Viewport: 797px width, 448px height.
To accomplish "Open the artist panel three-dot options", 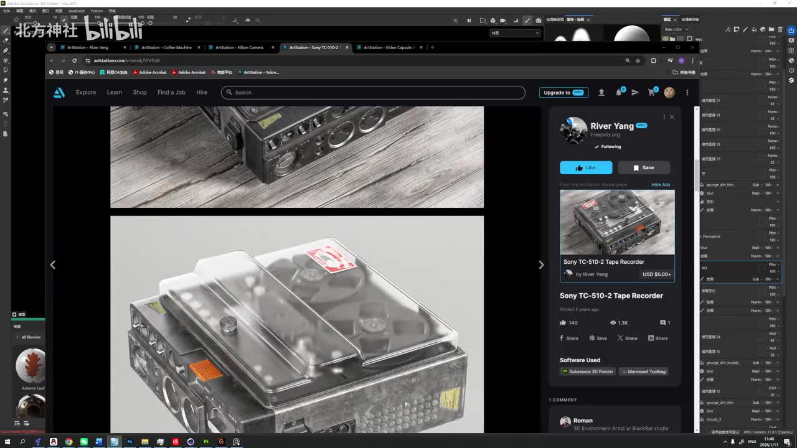I will [664, 117].
